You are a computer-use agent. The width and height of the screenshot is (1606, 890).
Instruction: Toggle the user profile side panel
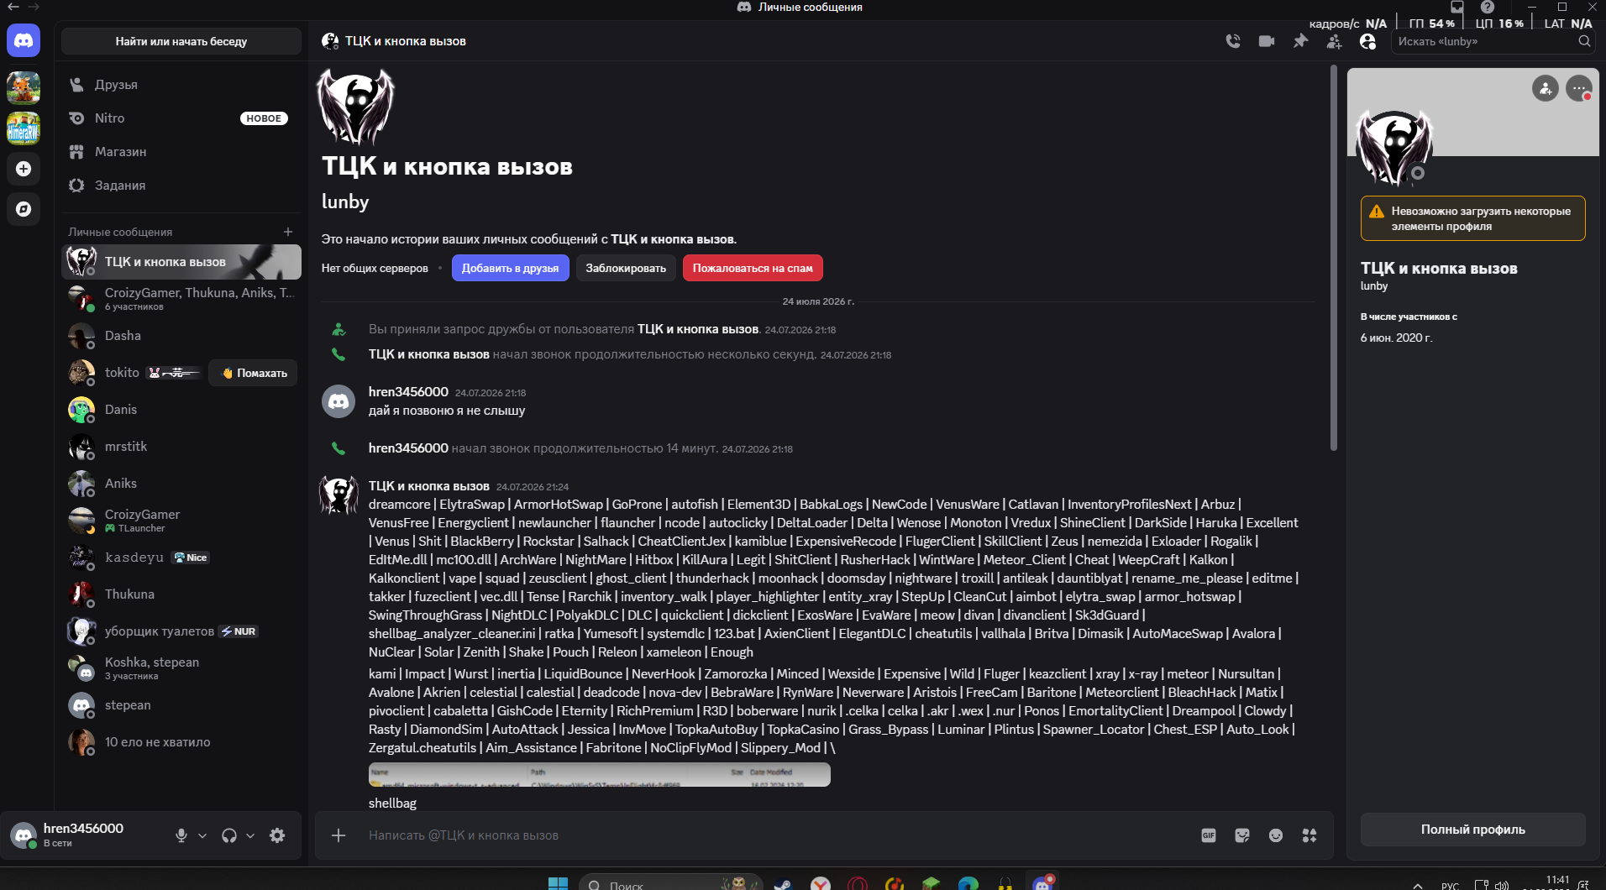(1367, 41)
